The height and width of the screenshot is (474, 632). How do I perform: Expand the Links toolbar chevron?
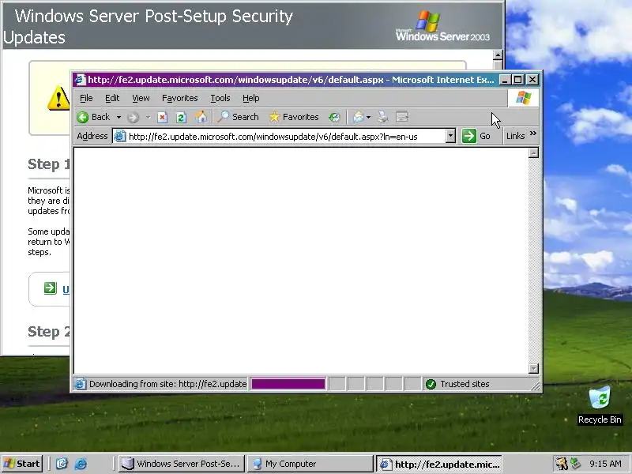pyautogui.click(x=532, y=134)
